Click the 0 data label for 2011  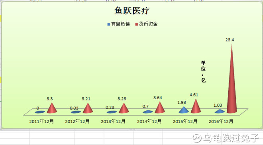[x=38, y=108]
